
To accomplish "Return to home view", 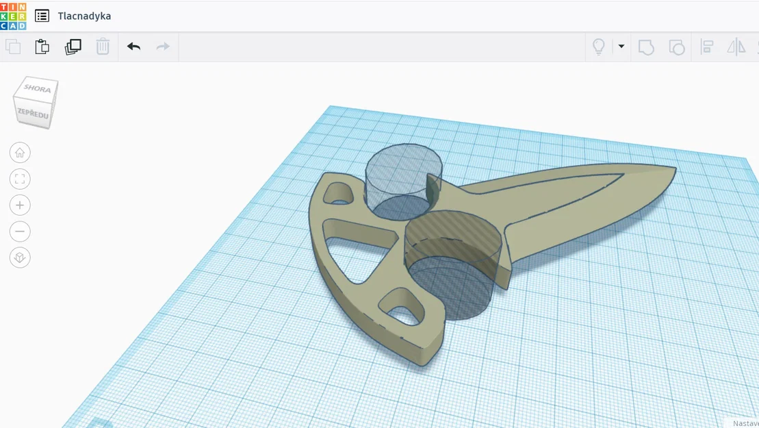I will pyautogui.click(x=20, y=152).
